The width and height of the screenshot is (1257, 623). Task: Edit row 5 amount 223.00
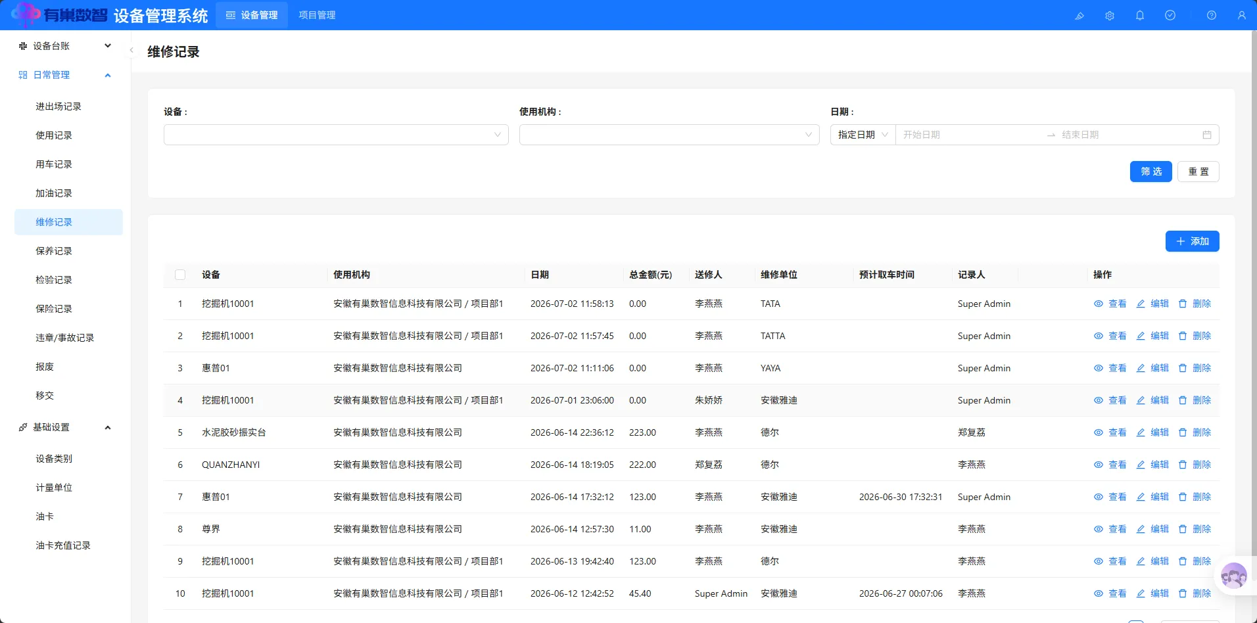1152,432
